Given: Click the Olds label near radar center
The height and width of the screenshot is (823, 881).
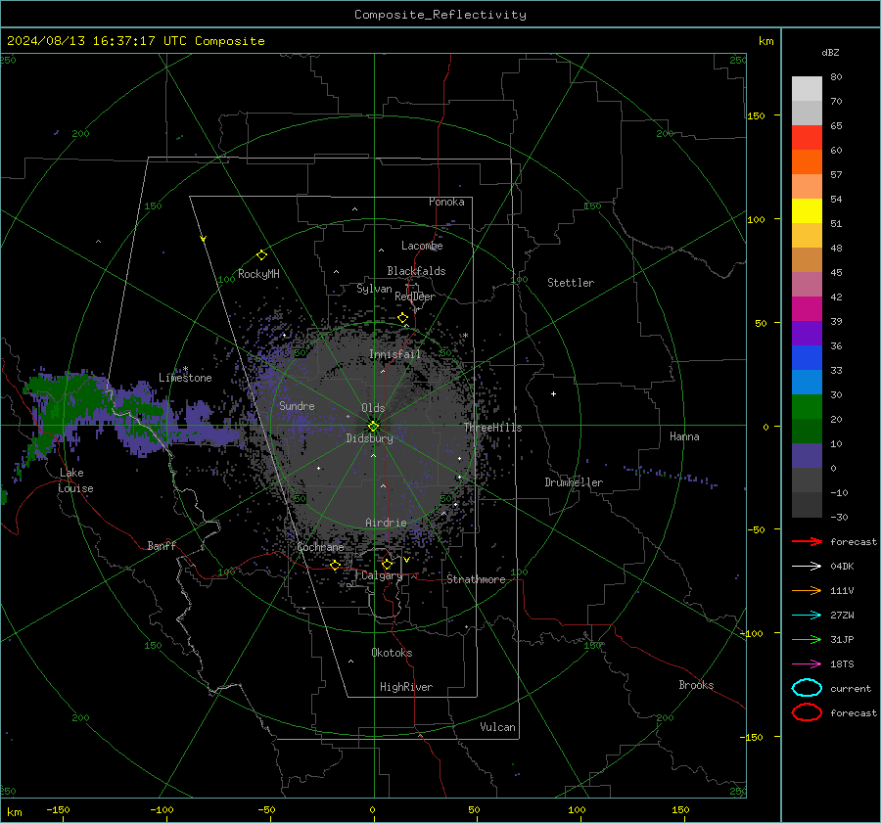Looking at the screenshot, I should 373,408.
